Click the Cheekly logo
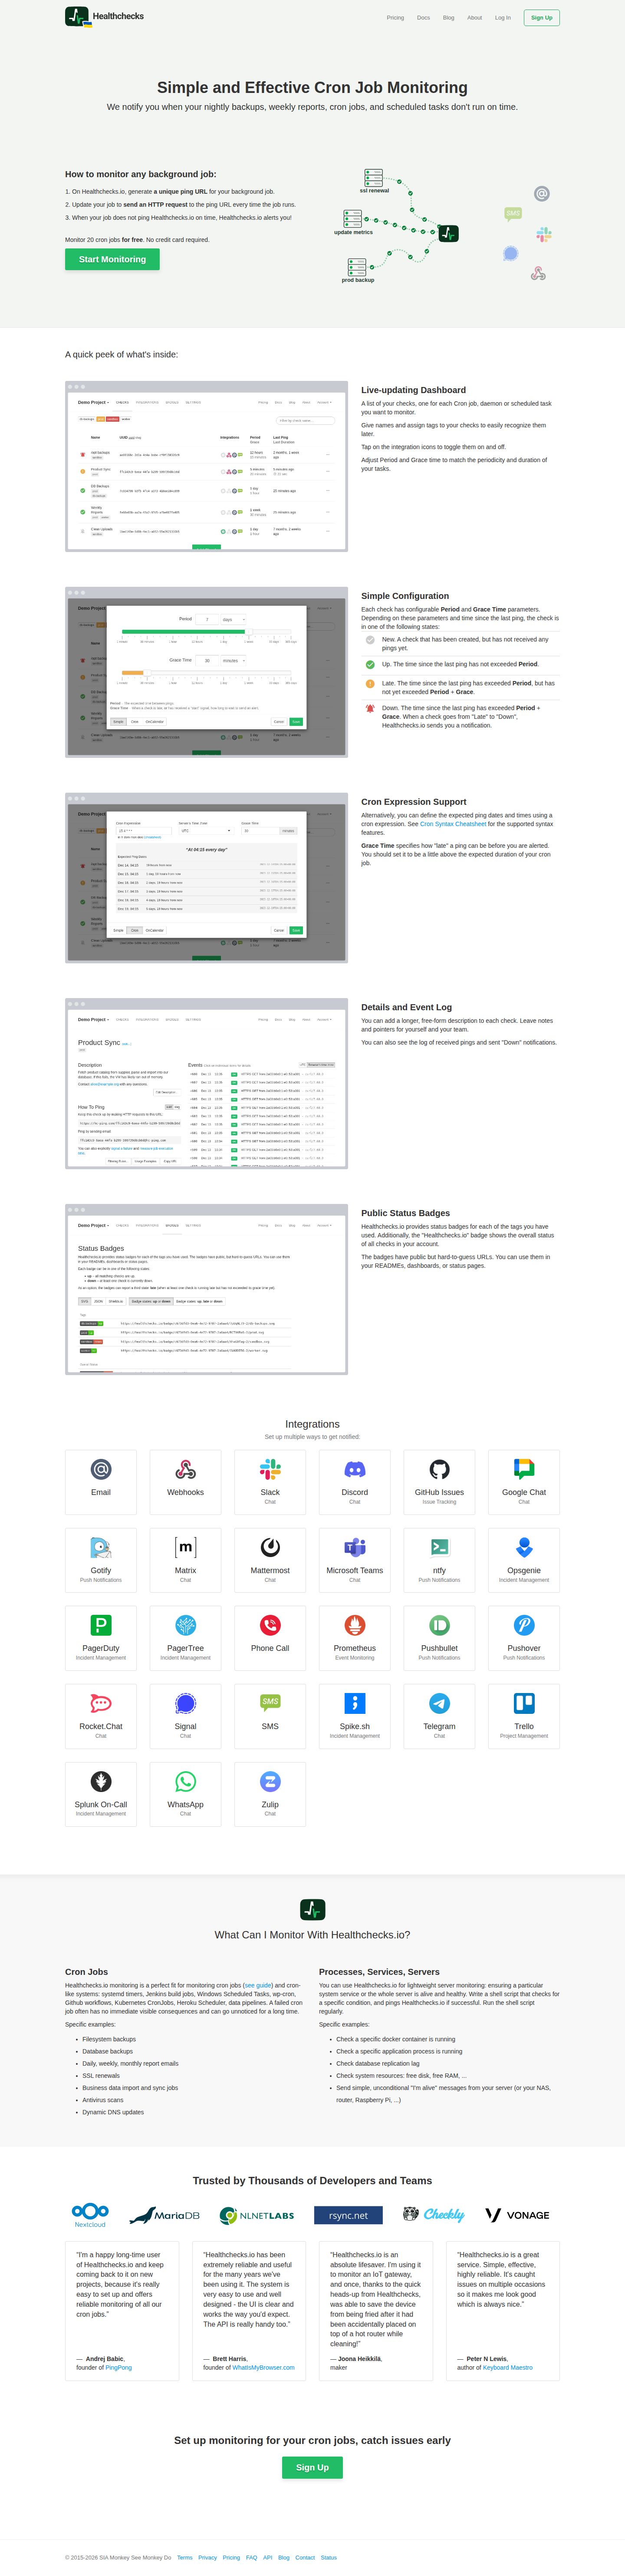Image resolution: width=625 pixels, height=2576 pixels. pyautogui.click(x=433, y=2214)
